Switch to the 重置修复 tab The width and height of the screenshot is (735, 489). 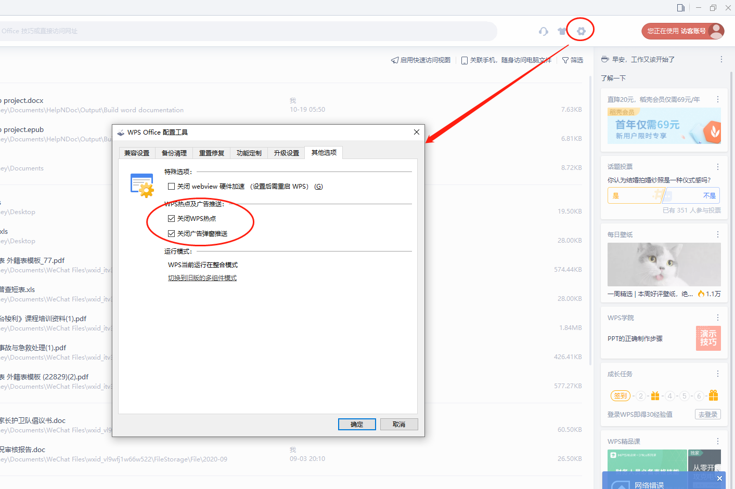(x=212, y=153)
